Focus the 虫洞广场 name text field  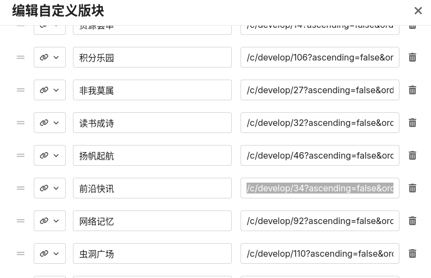pos(152,253)
